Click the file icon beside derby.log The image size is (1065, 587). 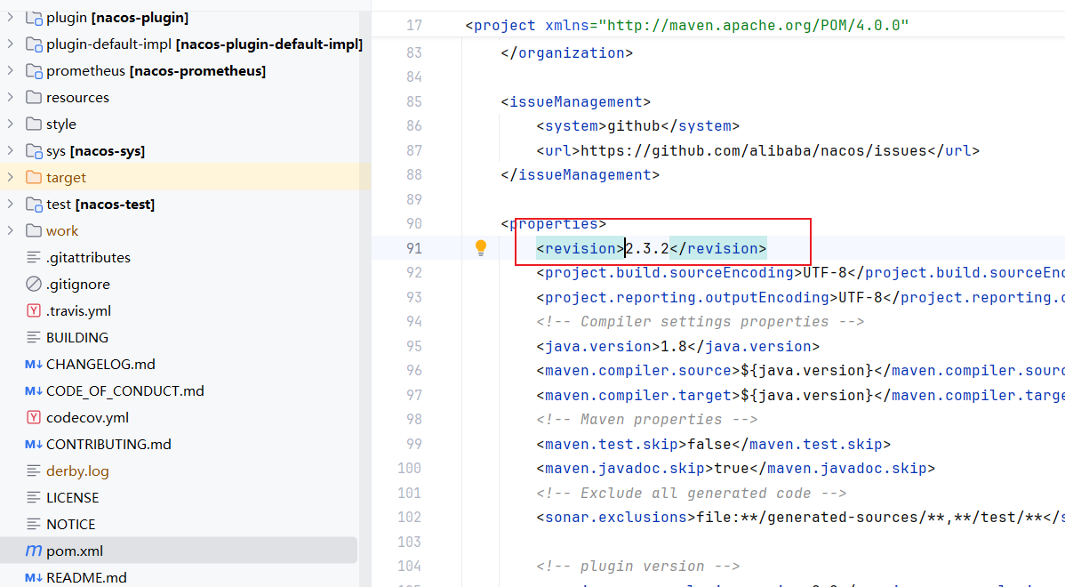point(34,470)
